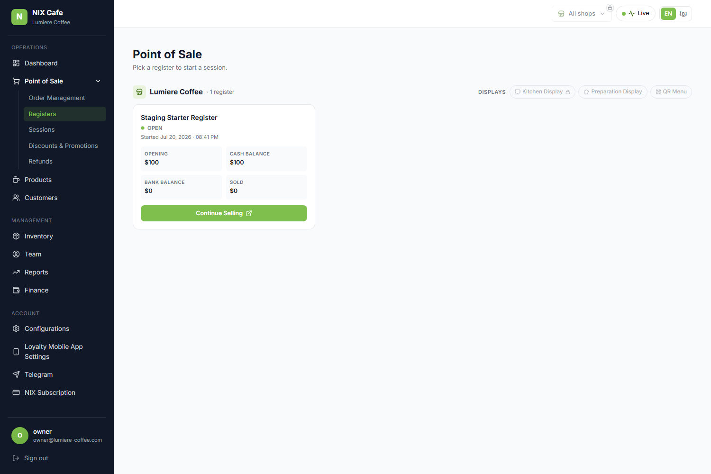711x474 pixels.
Task: Click the Products cup icon
Action: (16, 180)
